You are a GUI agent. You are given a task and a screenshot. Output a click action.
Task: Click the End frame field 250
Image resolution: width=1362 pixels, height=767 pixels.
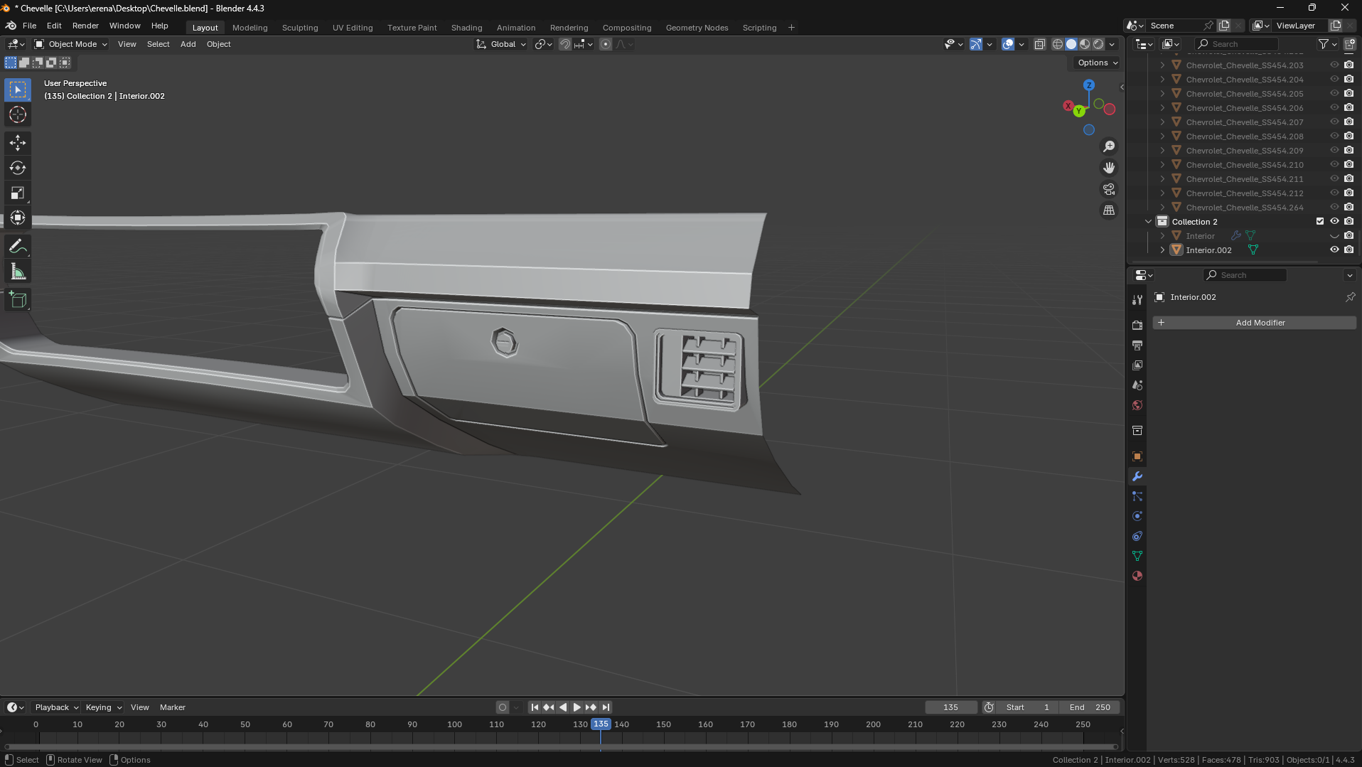click(x=1090, y=707)
